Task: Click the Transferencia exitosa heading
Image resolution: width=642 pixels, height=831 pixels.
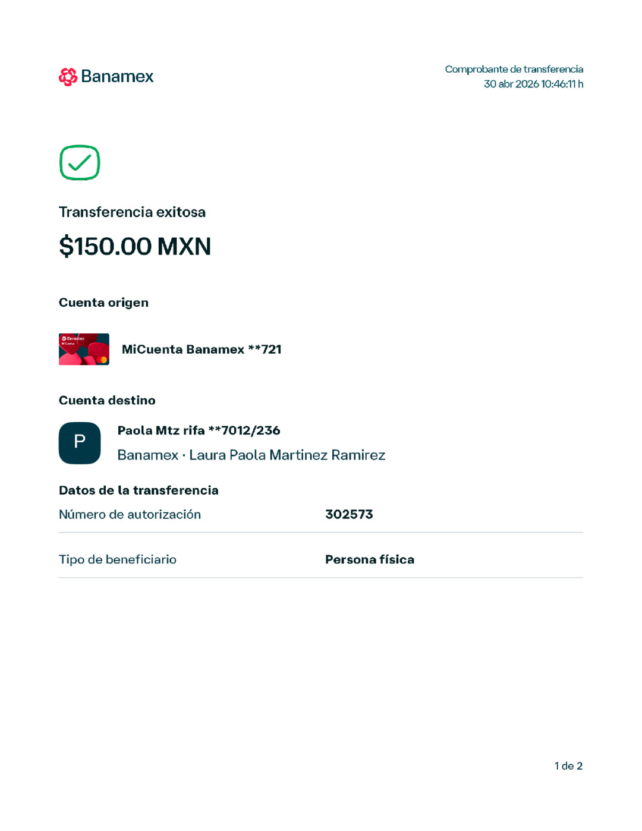Action: tap(132, 212)
